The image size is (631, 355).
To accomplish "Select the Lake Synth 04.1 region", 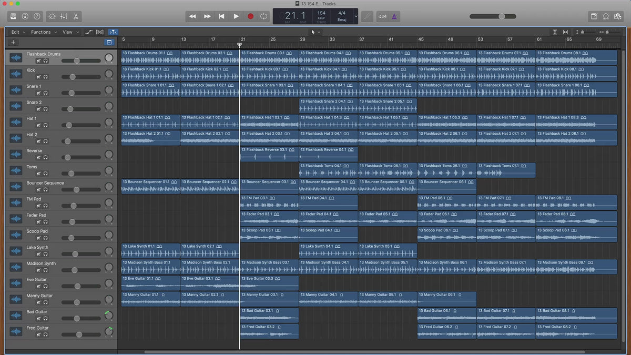I will 329,250.
